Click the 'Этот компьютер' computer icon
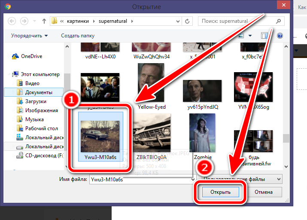 [x=15, y=74]
